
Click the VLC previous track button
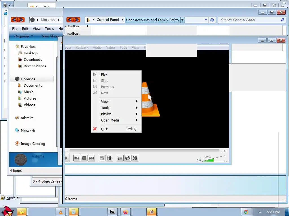pos(77,158)
